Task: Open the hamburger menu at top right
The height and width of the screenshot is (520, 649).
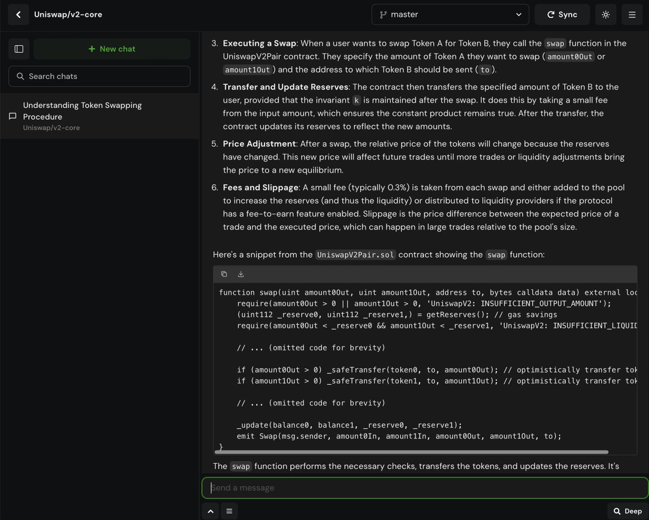Action: point(632,14)
